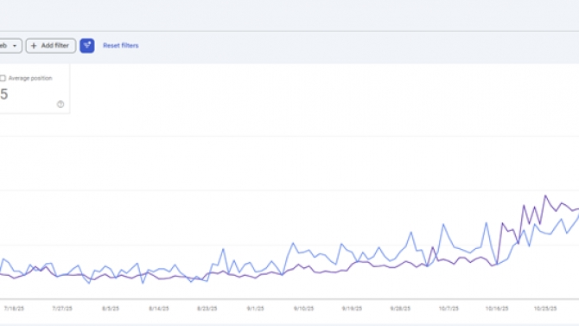
Task: Click the 8/5/25 date label
Action: click(x=111, y=308)
